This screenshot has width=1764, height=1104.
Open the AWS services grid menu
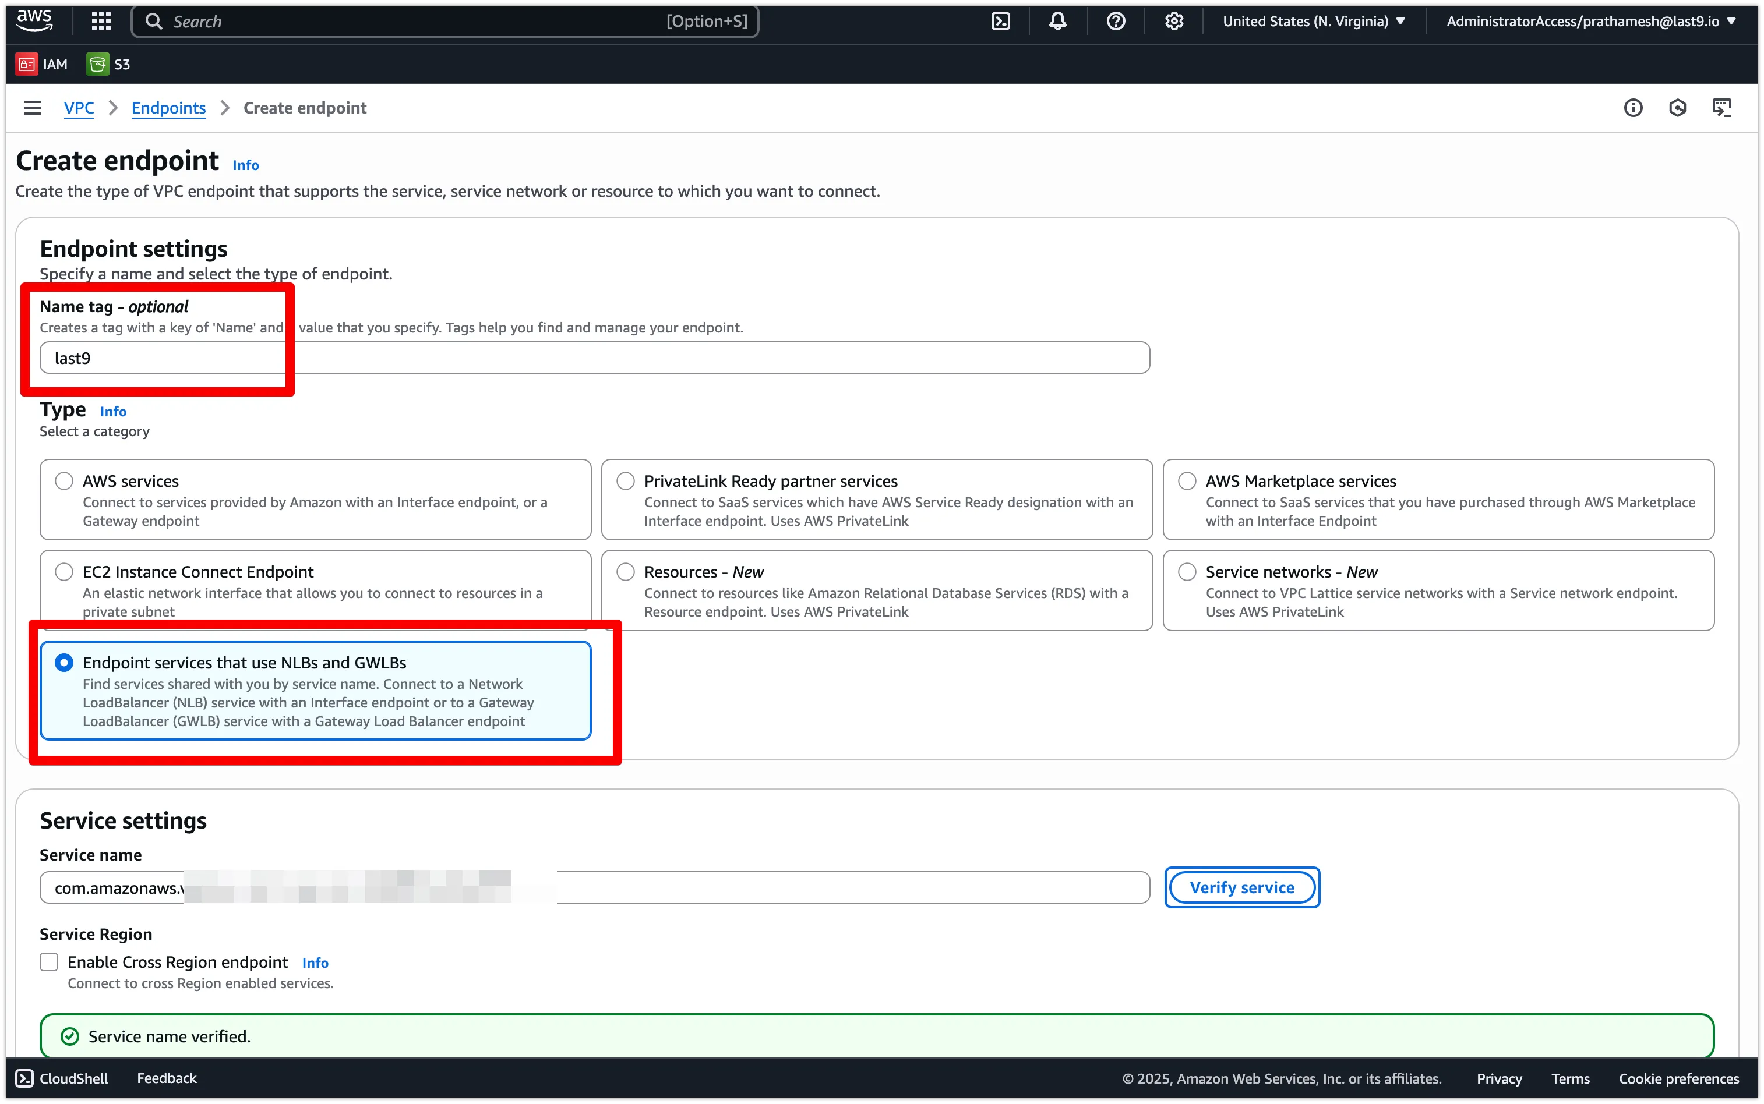pyautogui.click(x=101, y=21)
